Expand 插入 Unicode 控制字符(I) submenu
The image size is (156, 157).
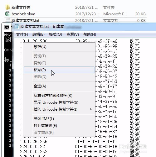click(59, 109)
